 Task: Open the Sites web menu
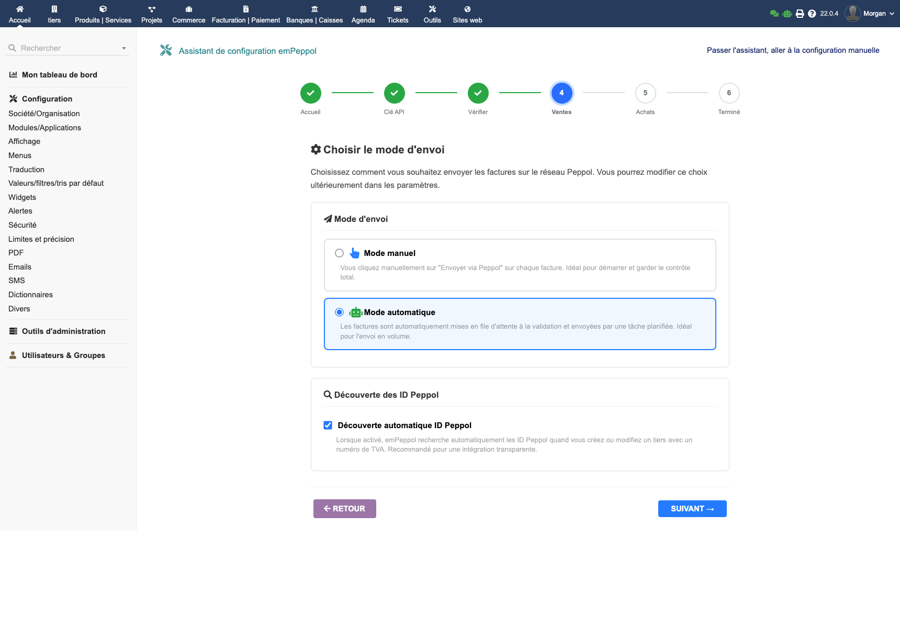coord(467,14)
